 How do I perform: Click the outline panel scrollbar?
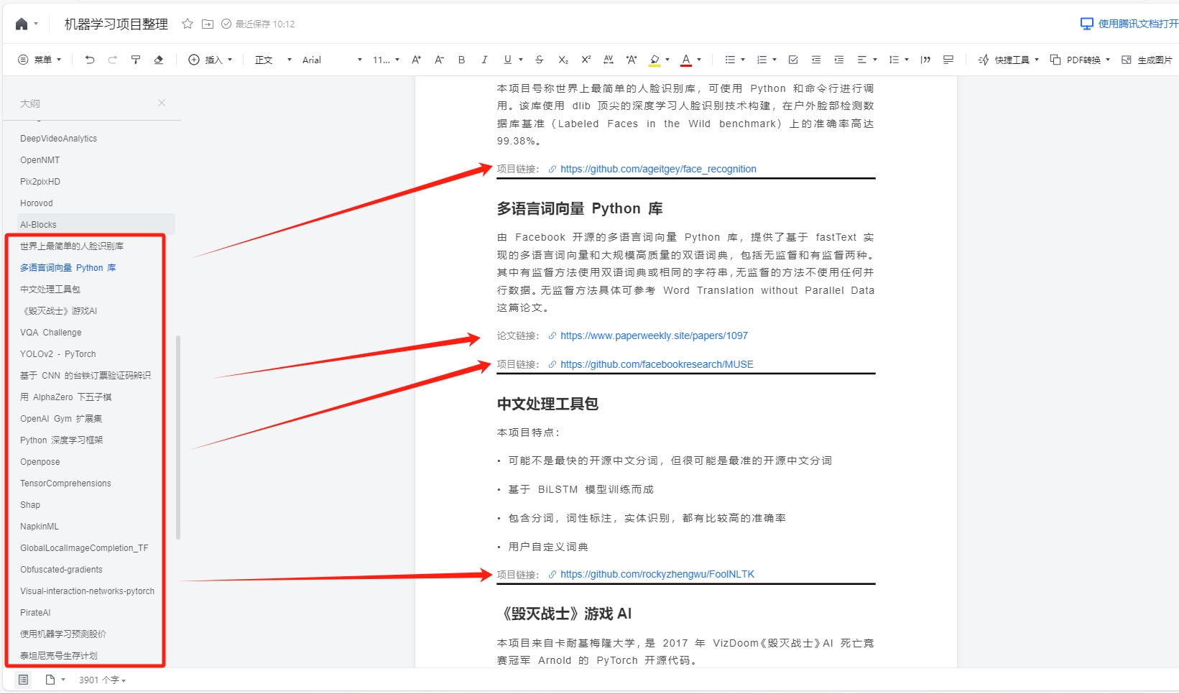click(178, 437)
